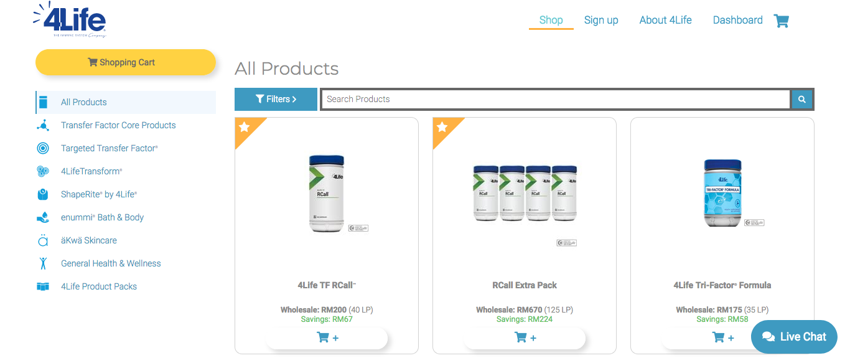Viewport: 850px width, 363px height.
Task: Click the Transfer Factor Core Products icon
Action: click(43, 125)
